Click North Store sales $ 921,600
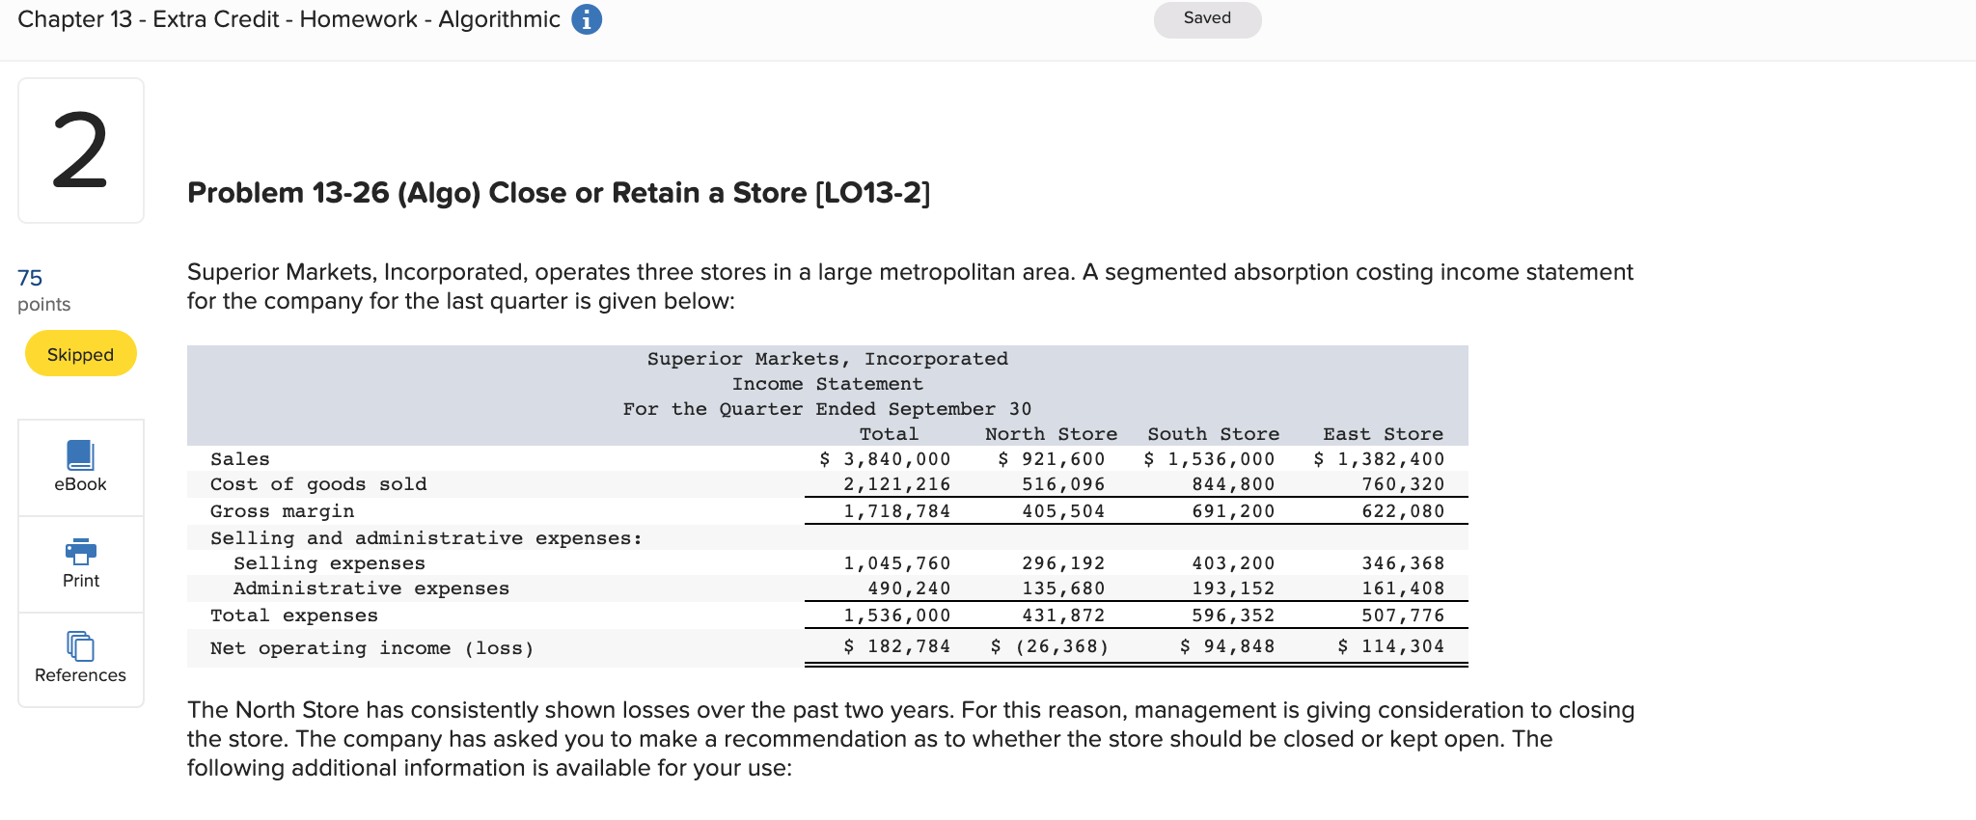Viewport: 1976px width, 820px height. 1051,459
